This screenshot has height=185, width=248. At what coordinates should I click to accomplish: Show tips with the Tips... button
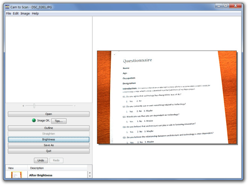pyautogui.click(x=59, y=121)
